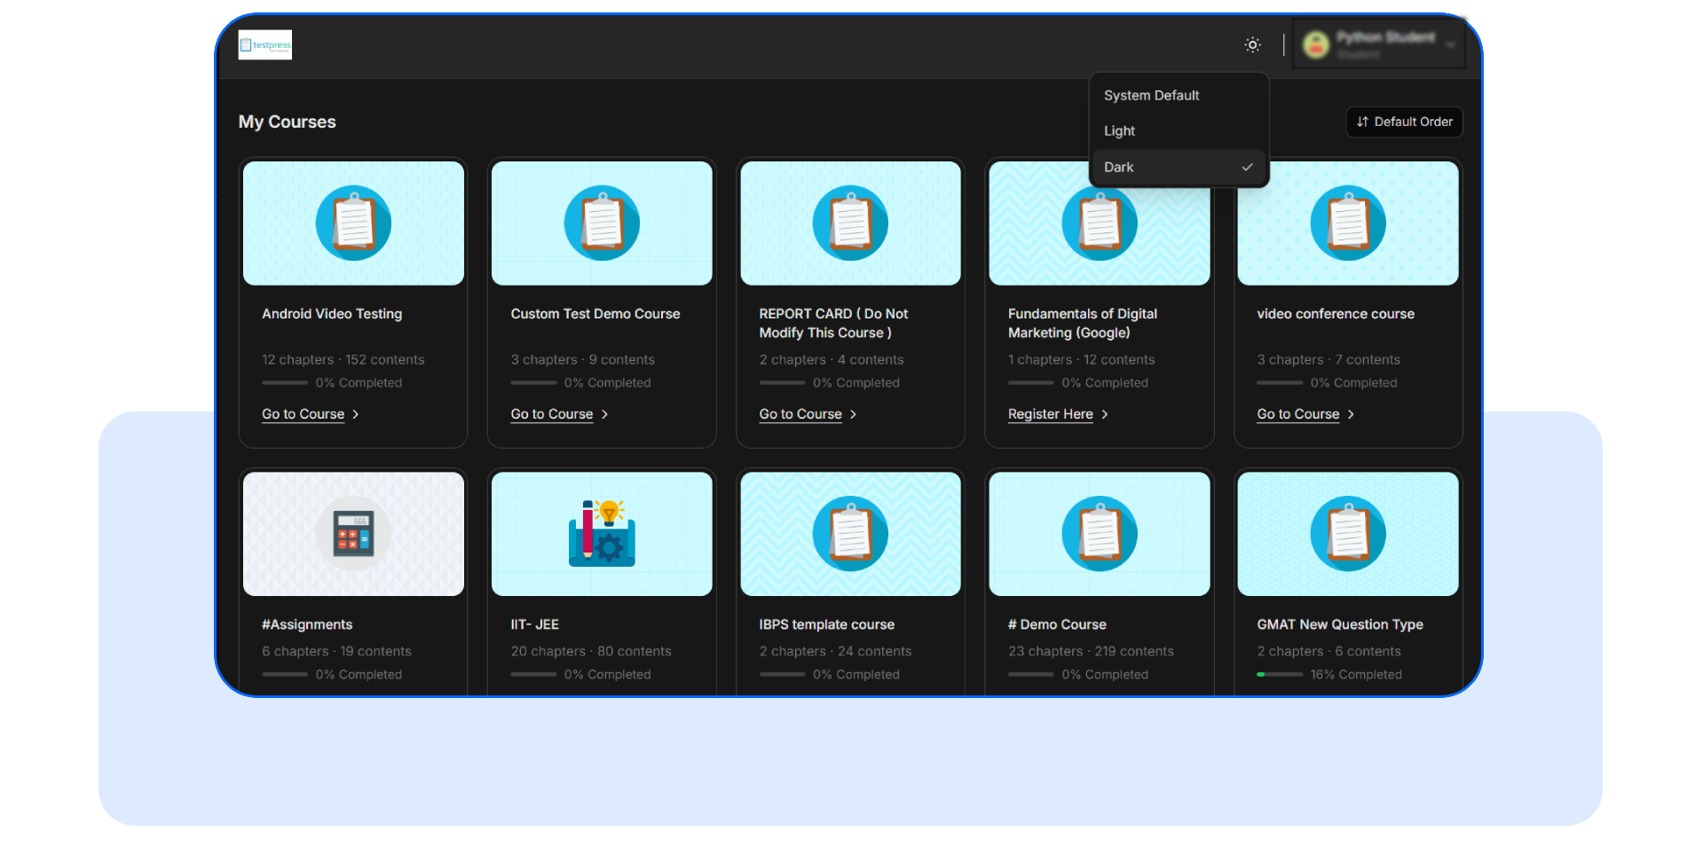This screenshot has width=1703, height=863.
Task: Open the IBPS template course thumbnail
Action: 850,533
